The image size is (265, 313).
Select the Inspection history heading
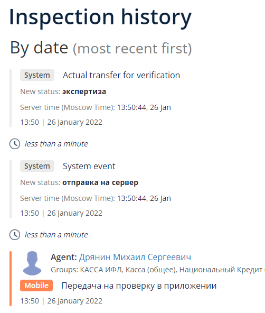click(100, 17)
